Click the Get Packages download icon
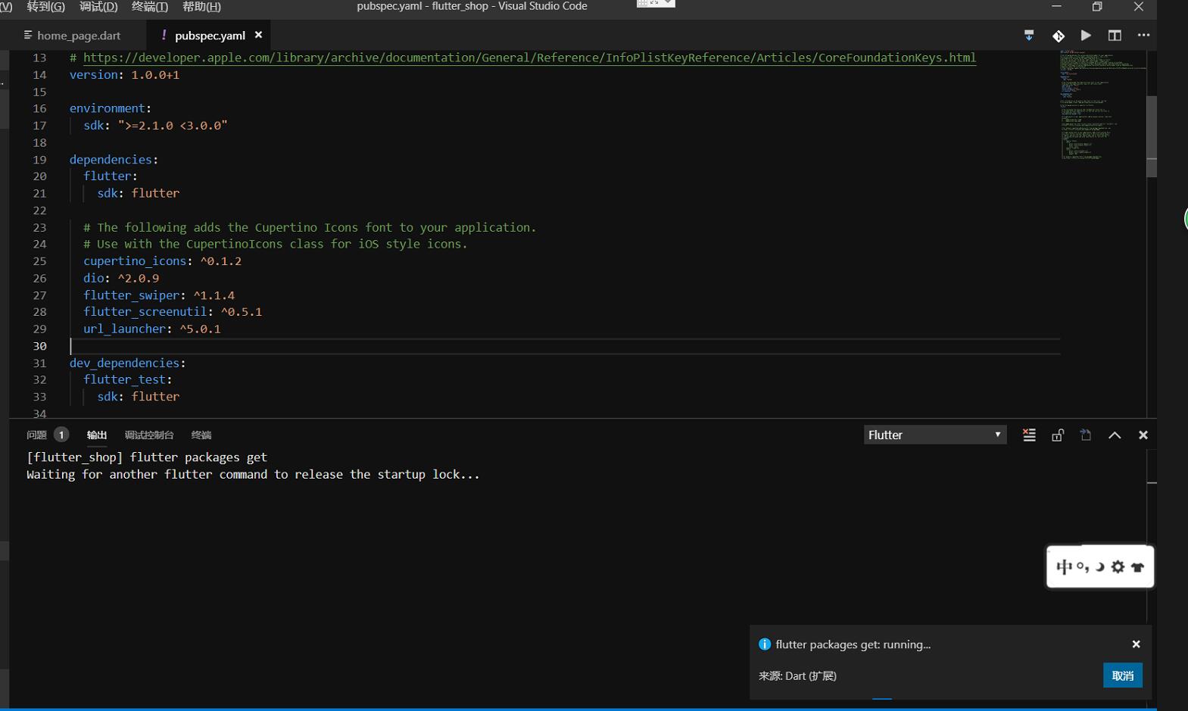This screenshot has width=1188, height=711. 1028,35
